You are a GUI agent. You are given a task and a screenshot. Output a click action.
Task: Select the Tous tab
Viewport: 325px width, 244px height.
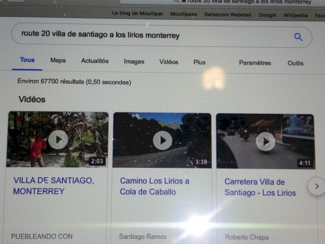point(27,60)
